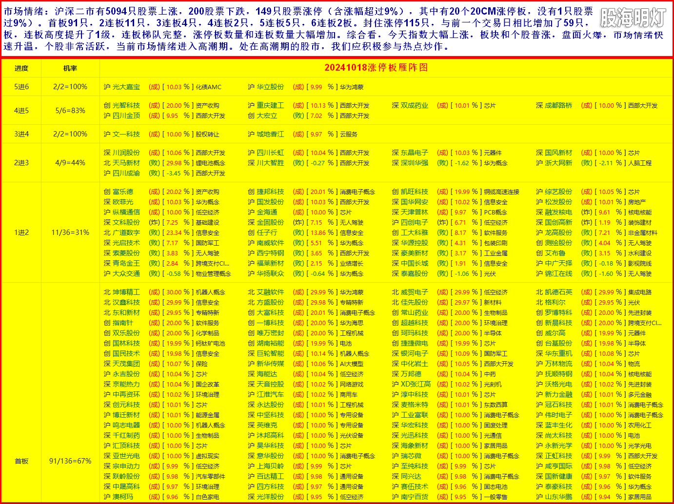This screenshot has width=674, height=504.
Task: Select the 91/136=67% rate cell
Action: [70, 461]
